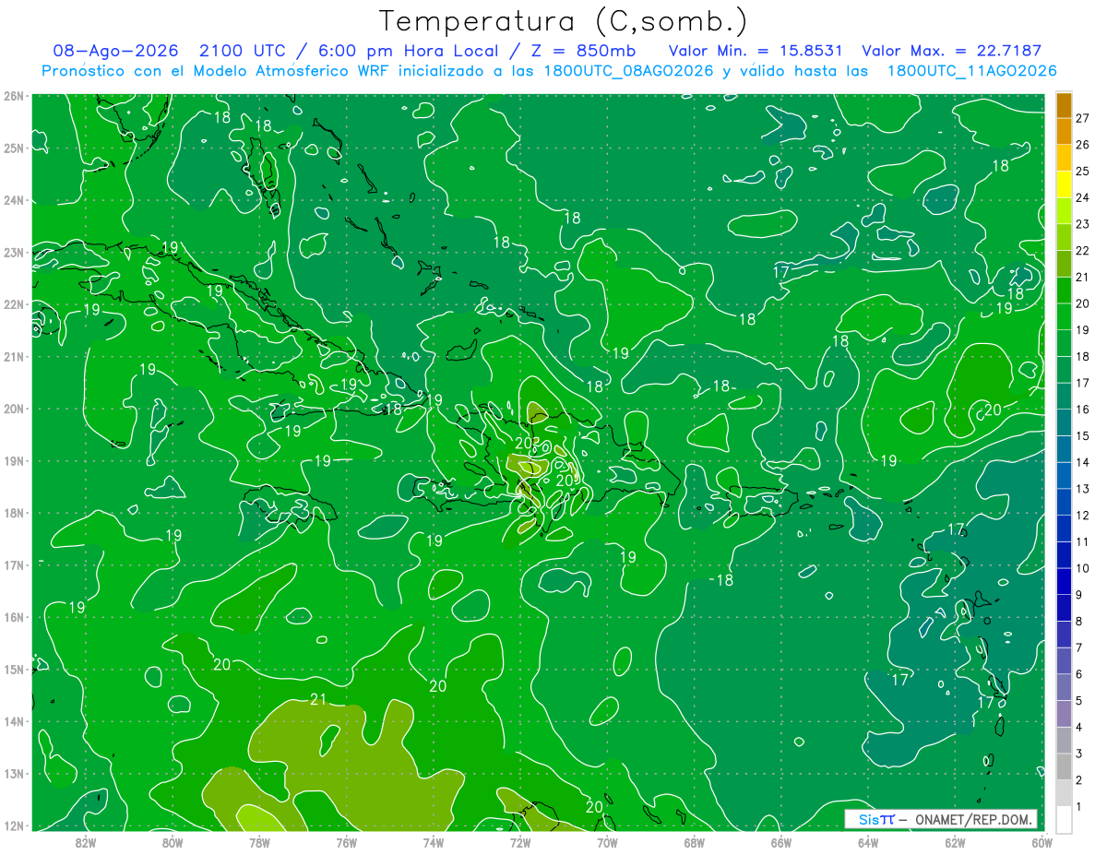
Task: Click the longitude axis label 60W
Action: click(x=1042, y=843)
